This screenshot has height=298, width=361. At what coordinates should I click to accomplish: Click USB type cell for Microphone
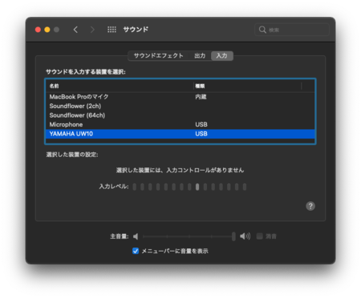pyautogui.click(x=201, y=124)
